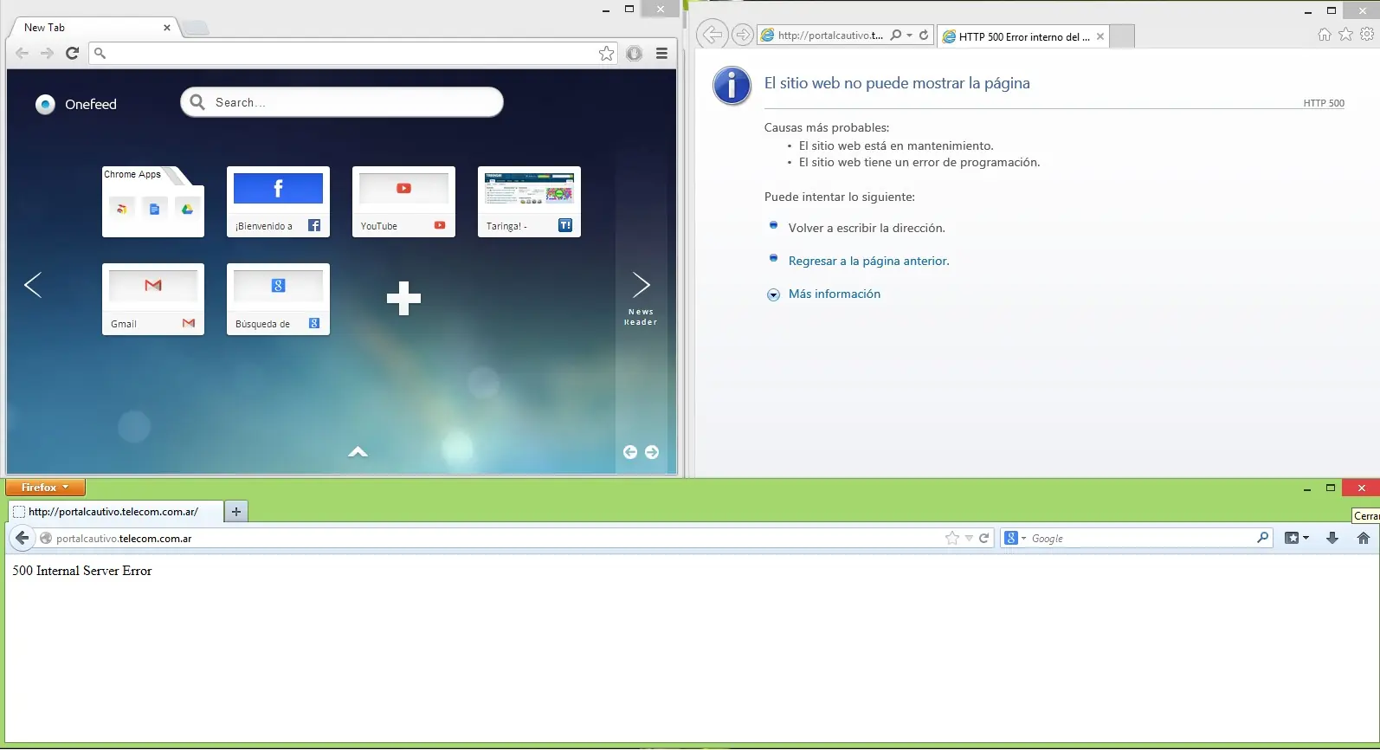
Task: Click small left circle arrow in Onefeed
Action: pyautogui.click(x=630, y=452)
